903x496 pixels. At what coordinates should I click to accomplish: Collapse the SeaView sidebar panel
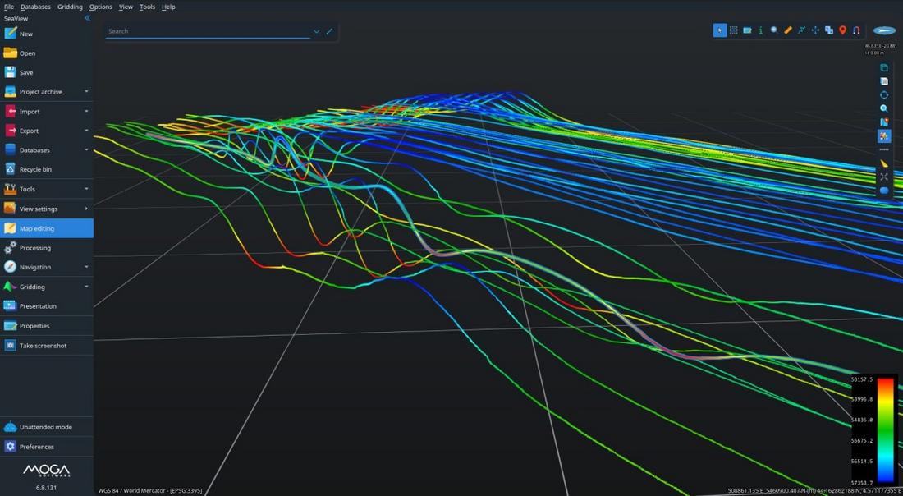pos(87,18)
